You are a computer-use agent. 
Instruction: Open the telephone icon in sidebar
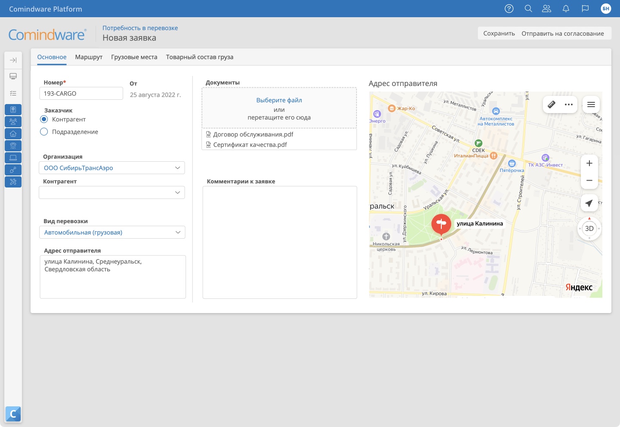pos(13,146)
